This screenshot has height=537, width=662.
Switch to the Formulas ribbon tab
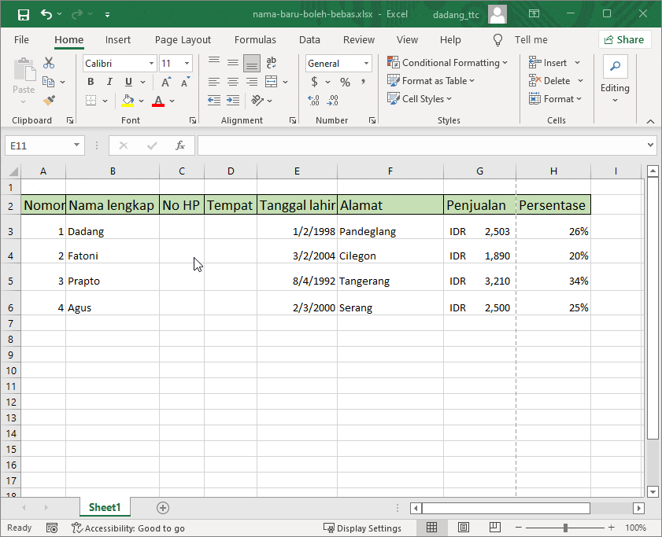255,39
